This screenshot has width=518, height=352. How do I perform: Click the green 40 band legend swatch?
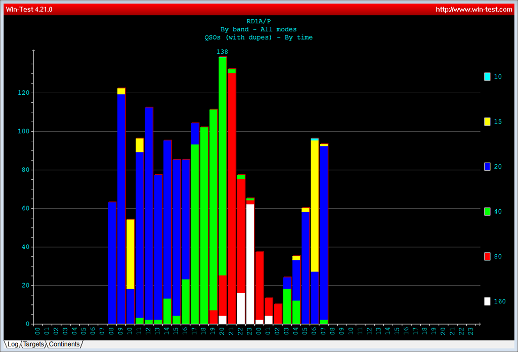click(487, 212)
